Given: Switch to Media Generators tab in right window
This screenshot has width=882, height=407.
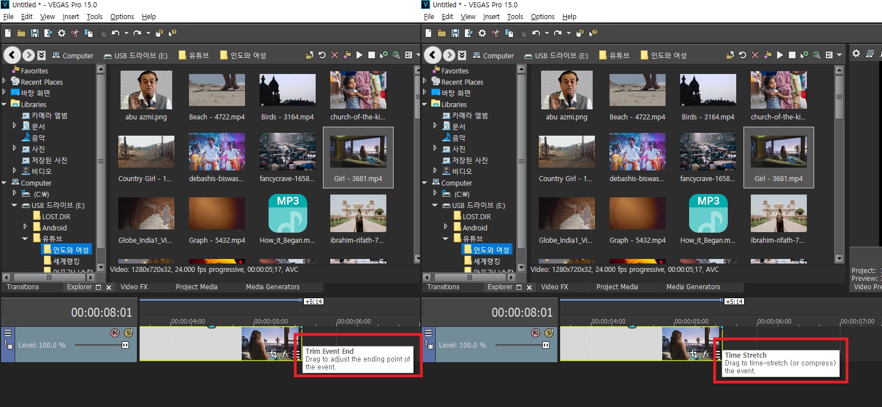Looking at the screenshot, I should pyautogui.click(x=693, y=287).
